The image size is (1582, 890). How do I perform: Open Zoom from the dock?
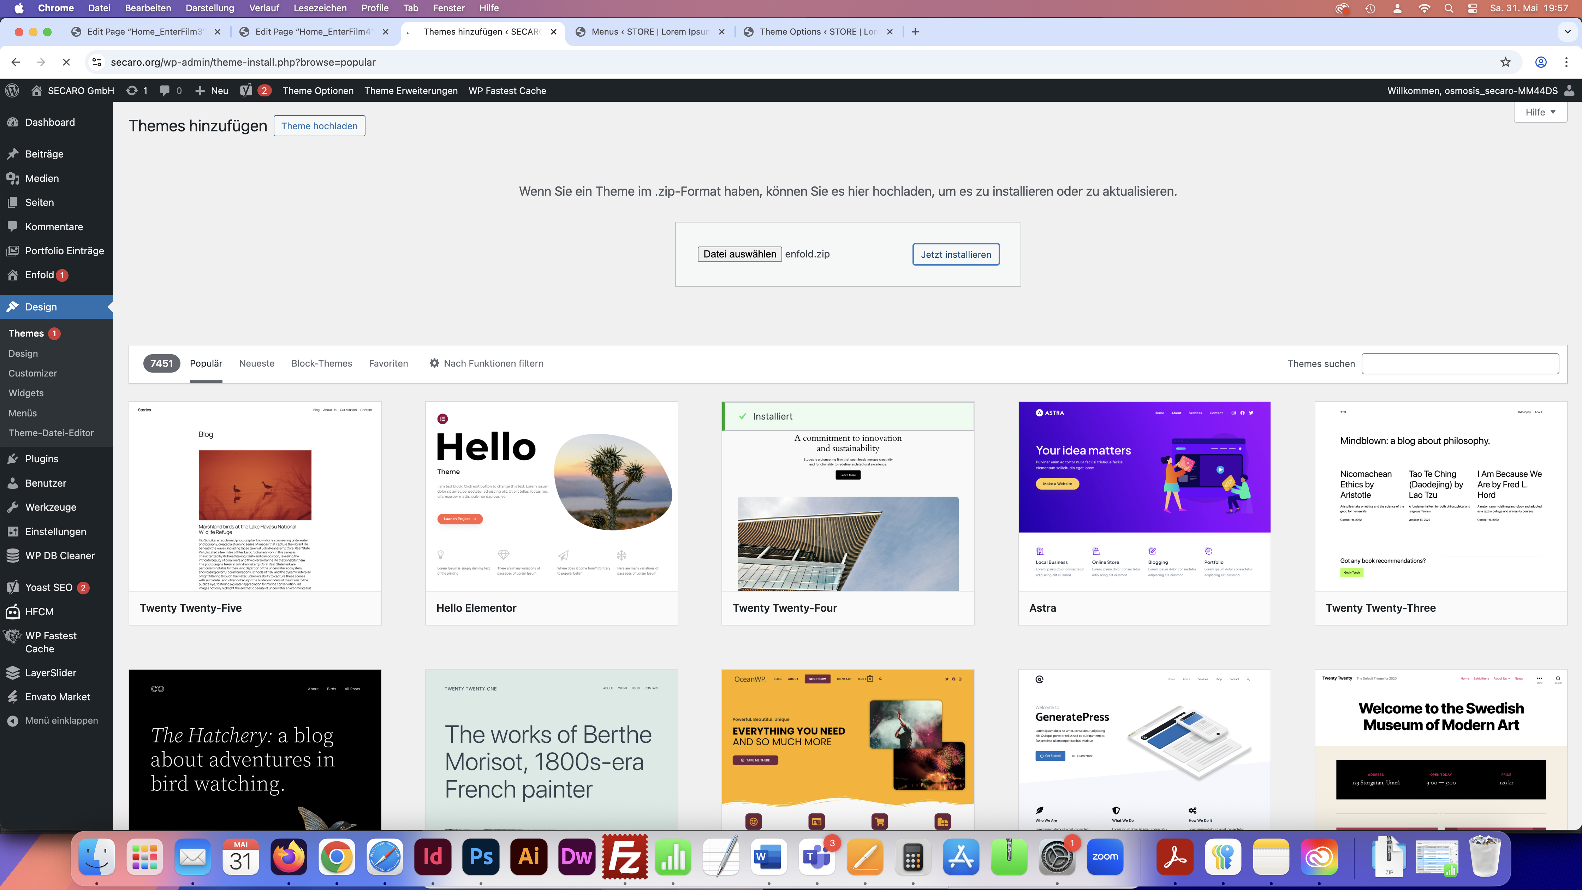coord(1105,856)
